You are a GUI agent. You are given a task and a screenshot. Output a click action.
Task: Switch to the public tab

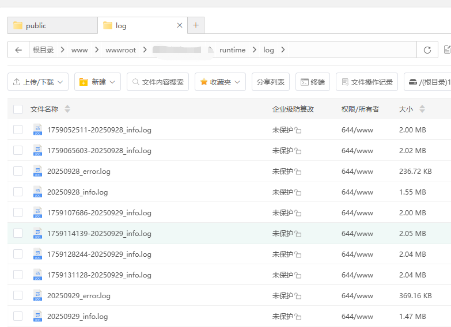[x=52, y=25]
